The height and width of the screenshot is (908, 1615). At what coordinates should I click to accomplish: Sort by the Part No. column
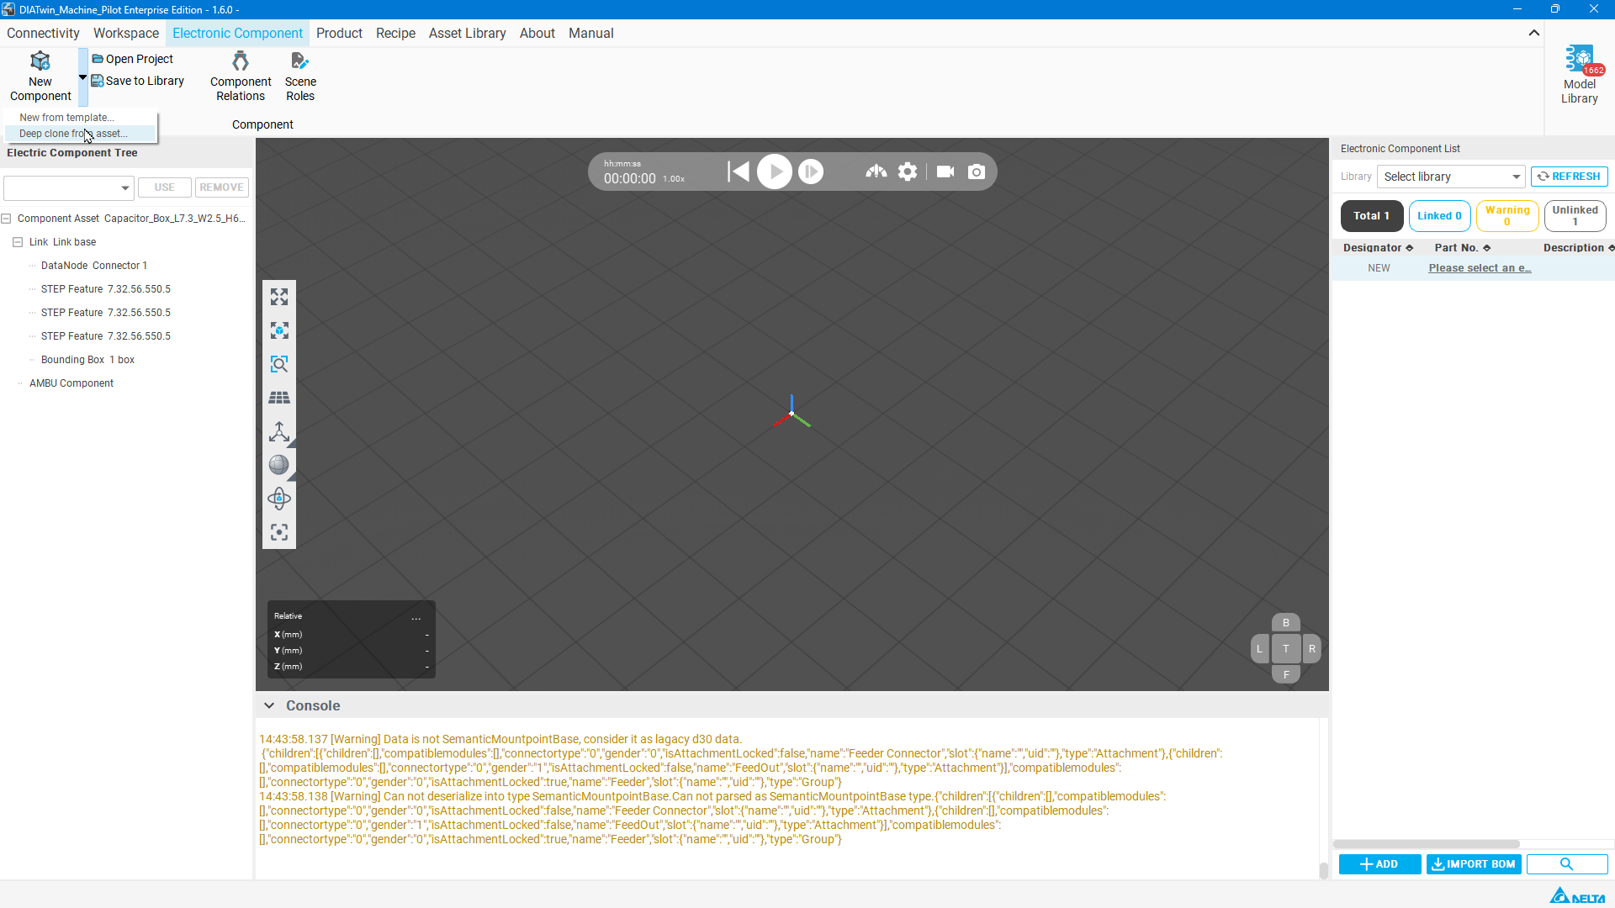[x=1463, y=248]
